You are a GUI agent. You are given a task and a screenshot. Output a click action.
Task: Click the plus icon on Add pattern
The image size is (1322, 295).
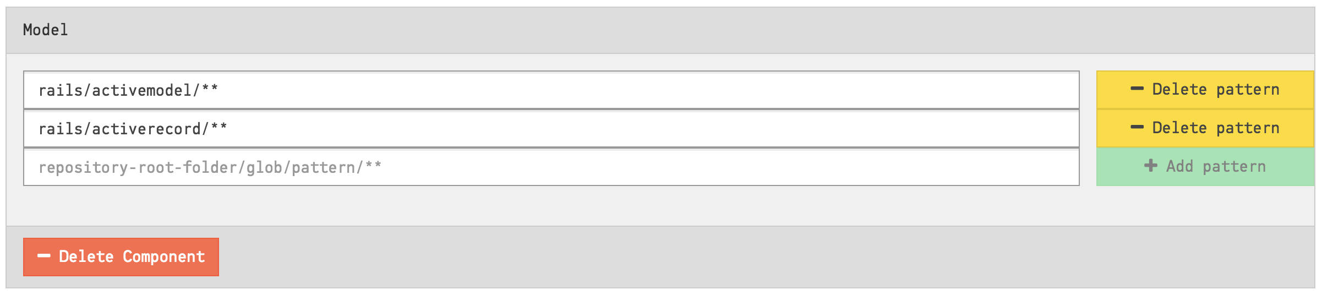[x=1150, y=166]
